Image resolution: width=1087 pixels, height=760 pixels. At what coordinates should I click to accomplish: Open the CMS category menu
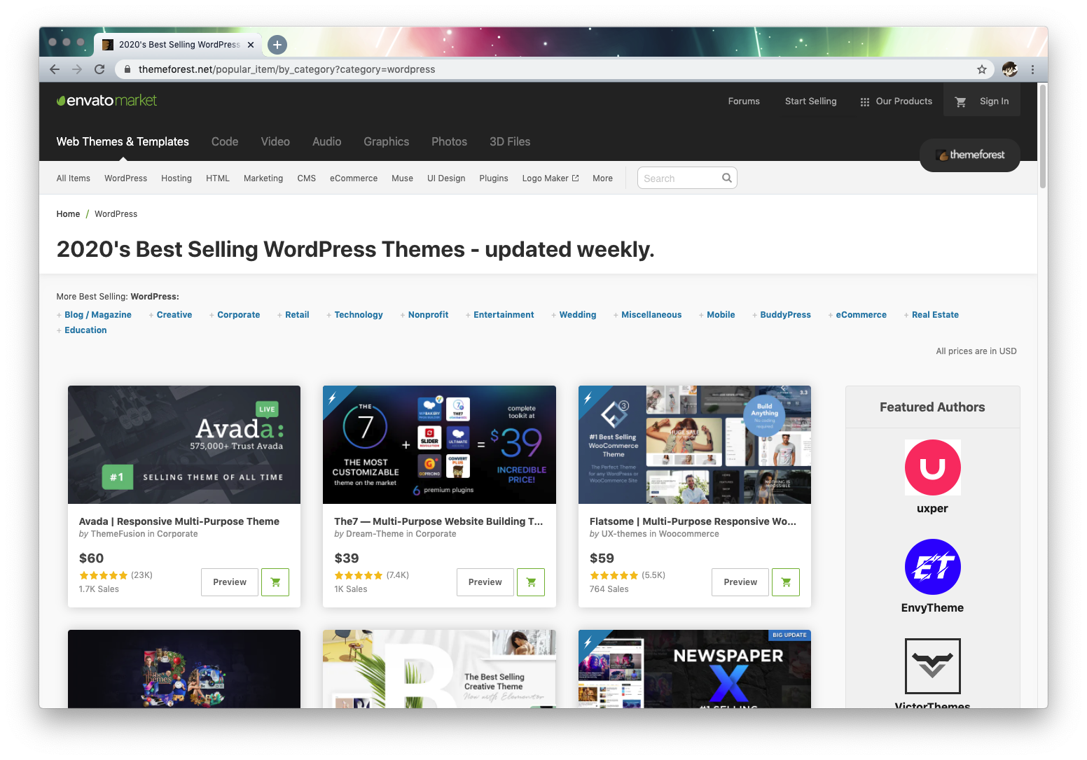click(306, 178)
